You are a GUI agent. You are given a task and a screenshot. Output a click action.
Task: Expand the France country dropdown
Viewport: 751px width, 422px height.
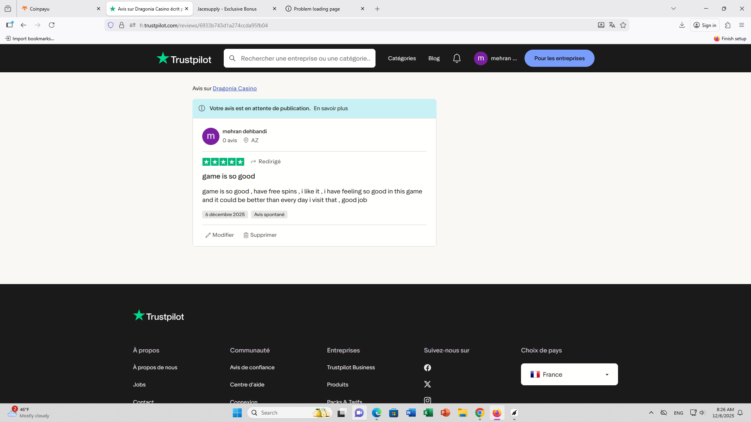coord(569,374)
